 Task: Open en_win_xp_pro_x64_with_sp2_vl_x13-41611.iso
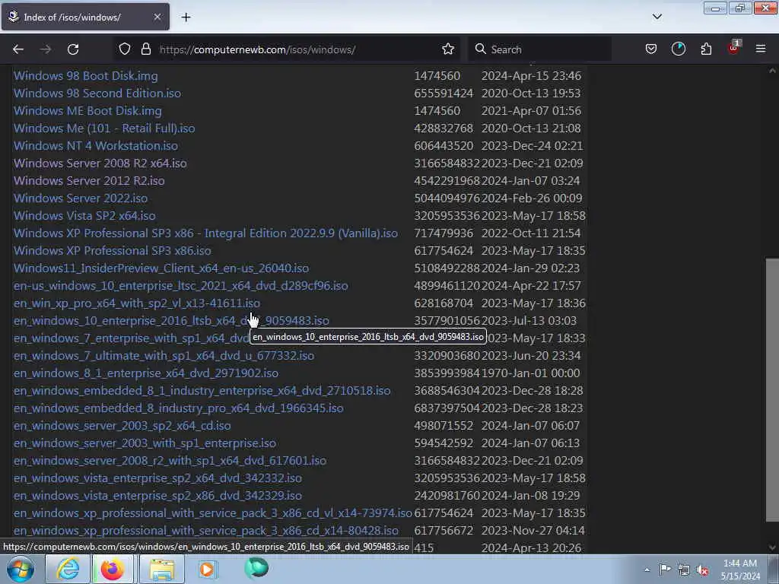[x=137, y=303]
